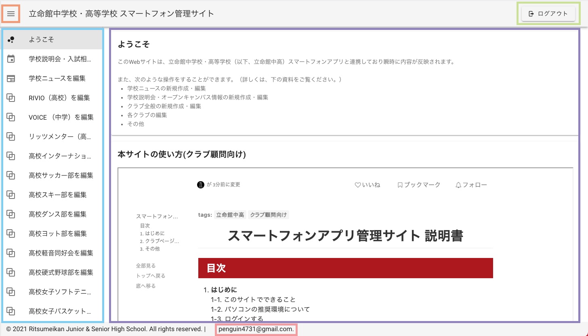Click the author avatar in the article header

coord(201,184)
